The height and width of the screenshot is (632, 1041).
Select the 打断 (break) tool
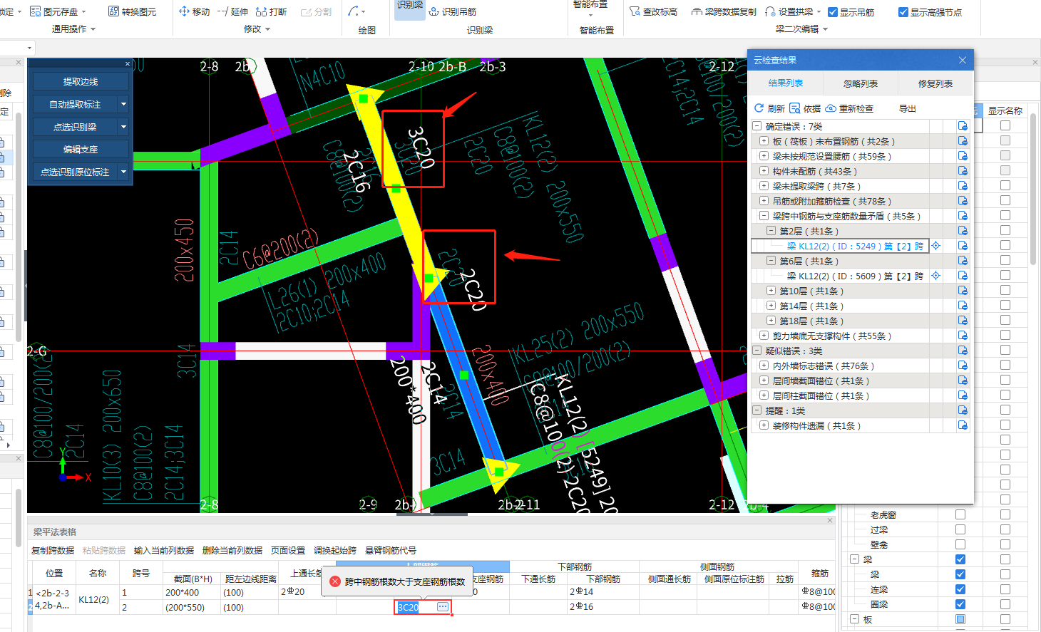(x=271, y=11)
